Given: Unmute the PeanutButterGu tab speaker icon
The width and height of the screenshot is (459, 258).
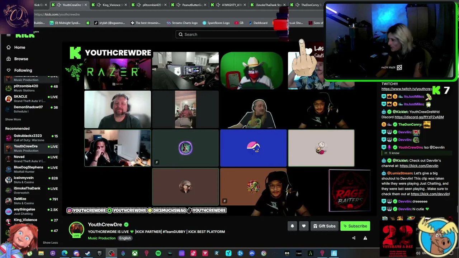Looking at the screenshot, I should (x=179, y=5).
